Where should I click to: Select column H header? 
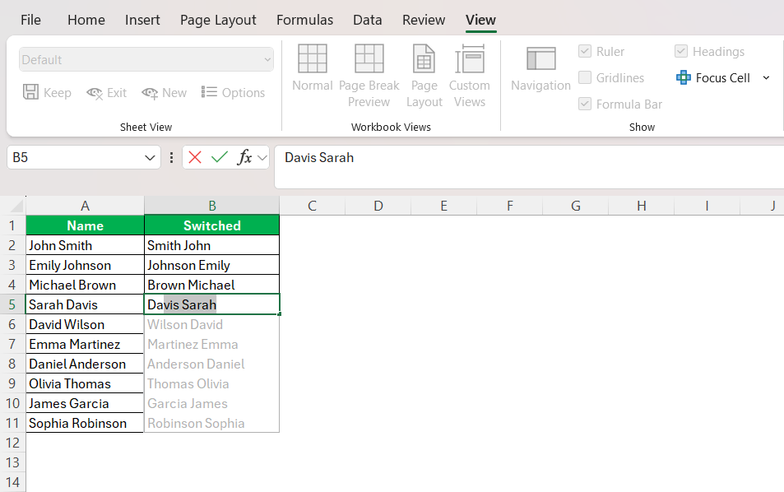click(642, 206)
